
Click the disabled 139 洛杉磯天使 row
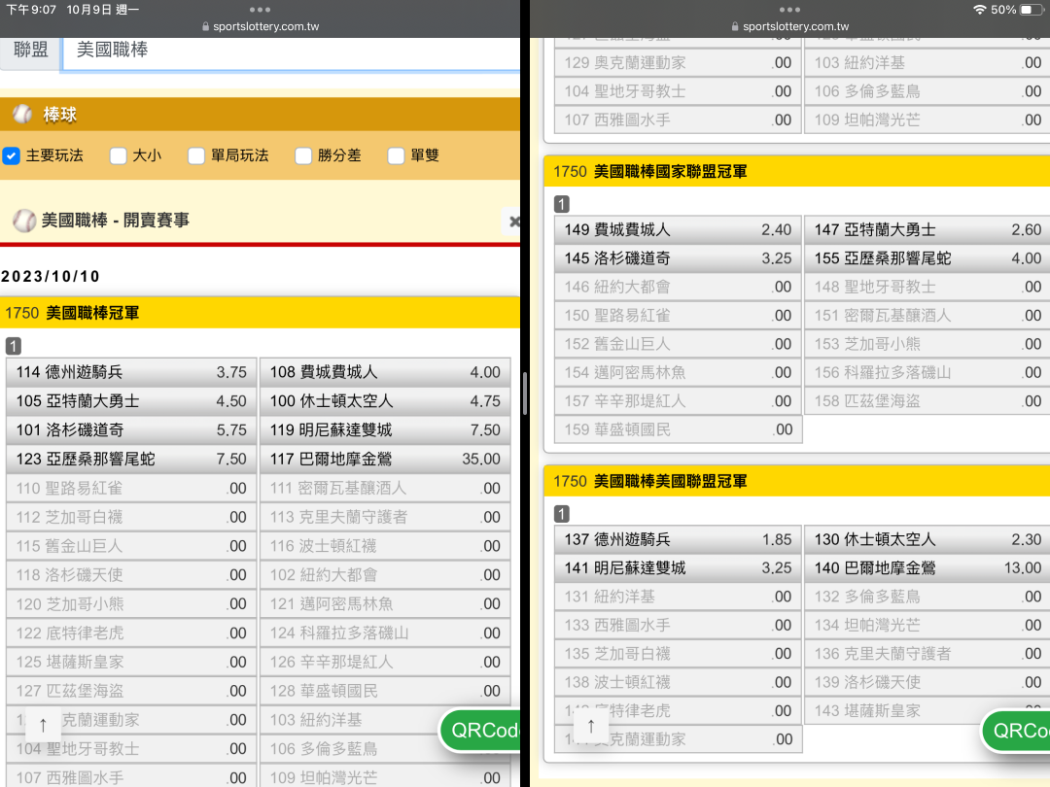[927, 683]
